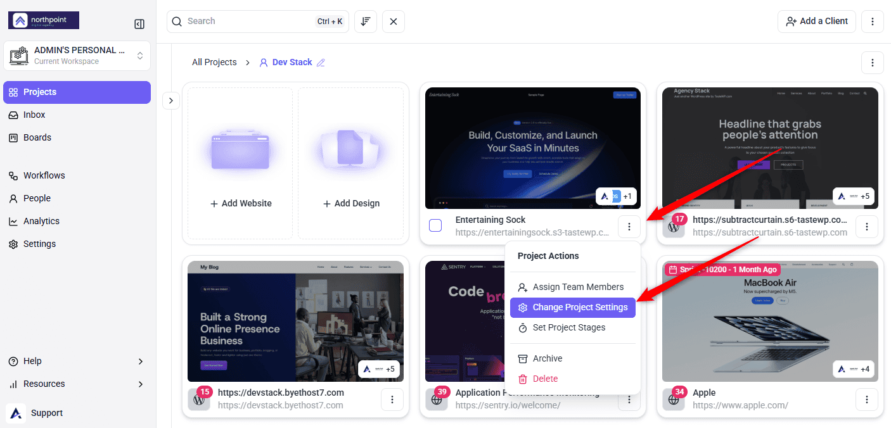Screen dimensions: 891x428
Task: Click Add Design tile
Action: pos(351,163)
